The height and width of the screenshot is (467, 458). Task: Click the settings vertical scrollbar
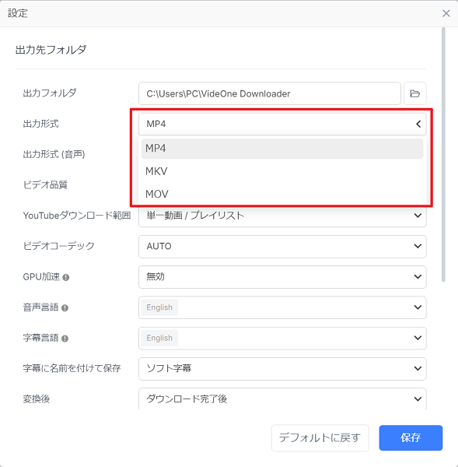[443, 154]
